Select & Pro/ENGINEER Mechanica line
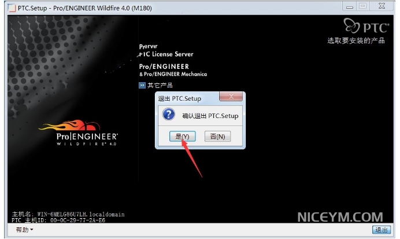 click(173, 74)
